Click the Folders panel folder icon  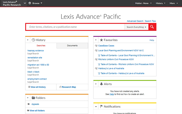33,98
